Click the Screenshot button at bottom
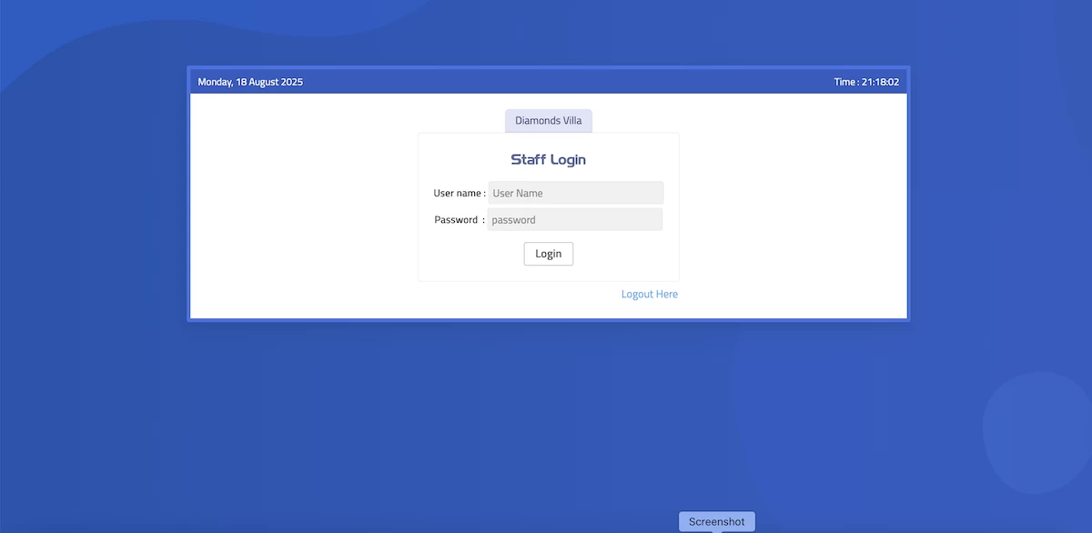The width and height of the screenshot is (1092, 533). [716, 521]
